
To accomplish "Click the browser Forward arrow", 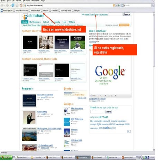I will 7,5.
